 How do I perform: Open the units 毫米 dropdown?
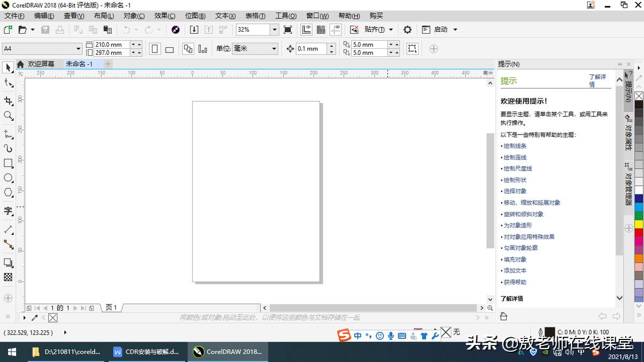273,49
